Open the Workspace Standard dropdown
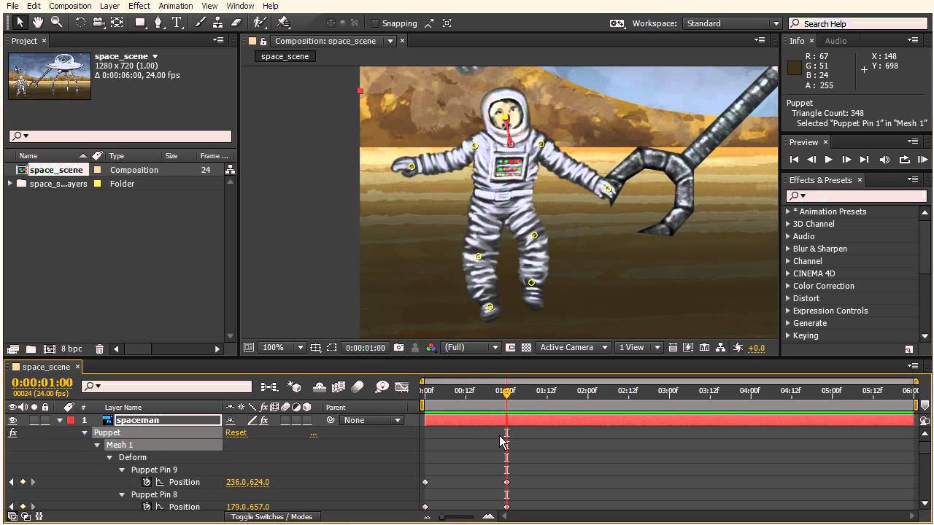This screenshot has width=934, height=525. [733, 23]
